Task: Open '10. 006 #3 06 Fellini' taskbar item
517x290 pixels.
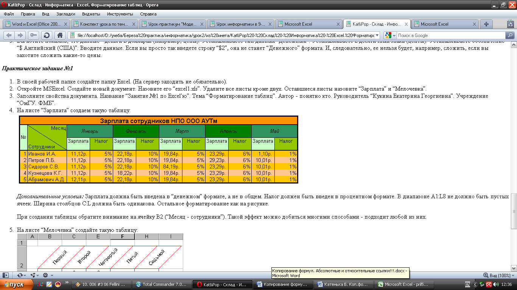Action: pos(102,284)
